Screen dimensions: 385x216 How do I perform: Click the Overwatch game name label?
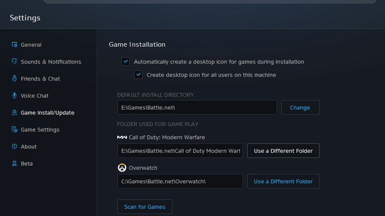pyautogui.click(x=143, y=168)
